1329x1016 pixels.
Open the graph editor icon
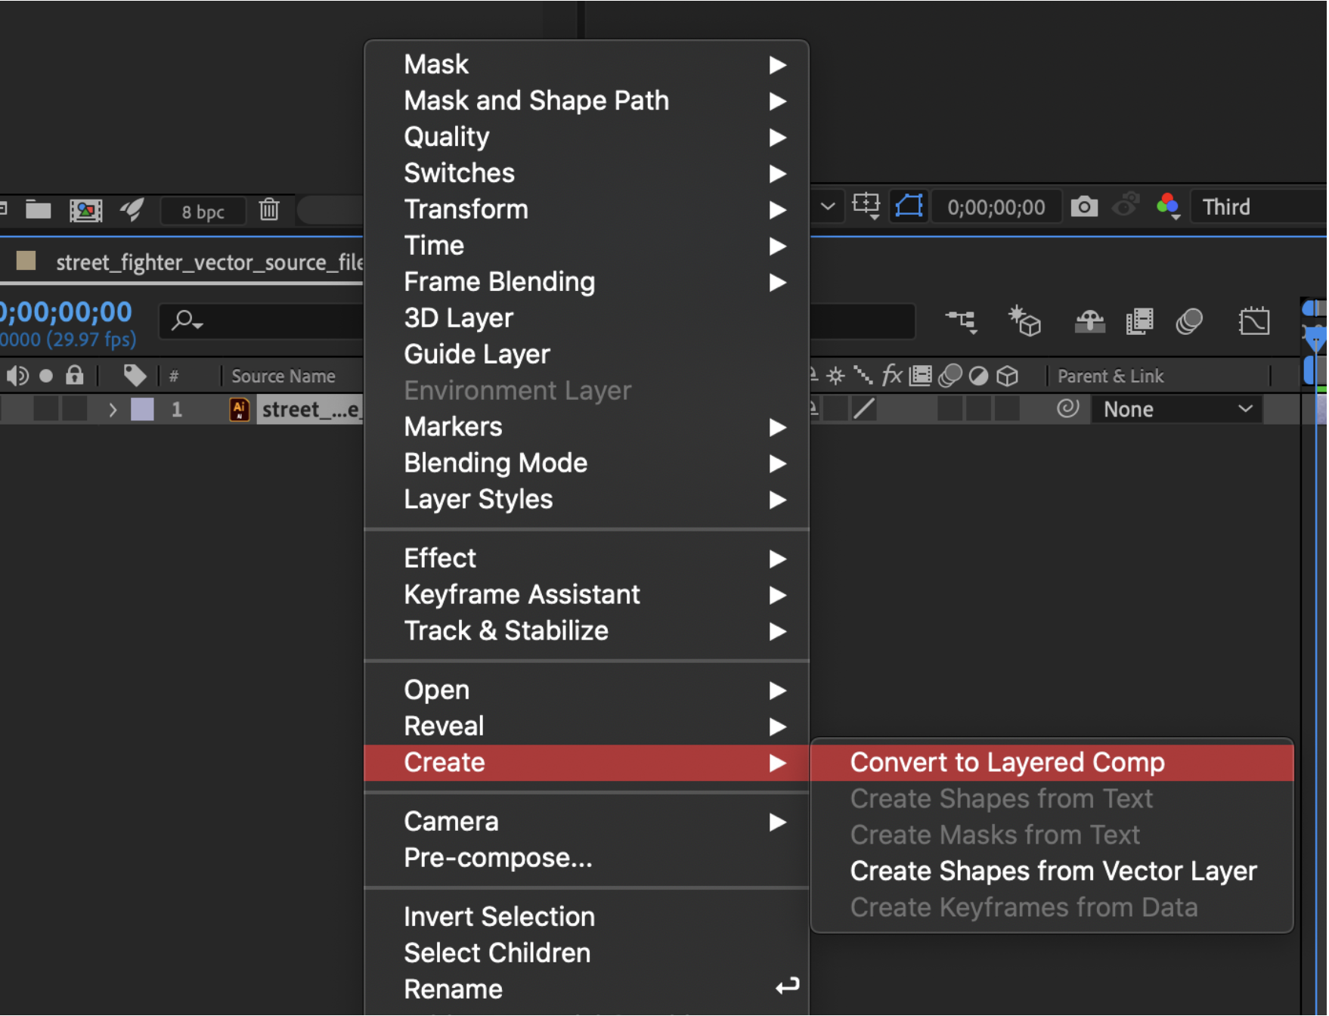pyautogui.click(x=1254, y=321)
